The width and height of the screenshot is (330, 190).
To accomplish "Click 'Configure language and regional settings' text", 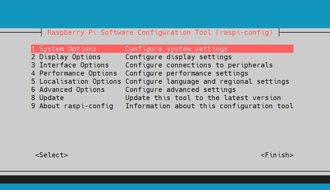I will pos(207,81).
